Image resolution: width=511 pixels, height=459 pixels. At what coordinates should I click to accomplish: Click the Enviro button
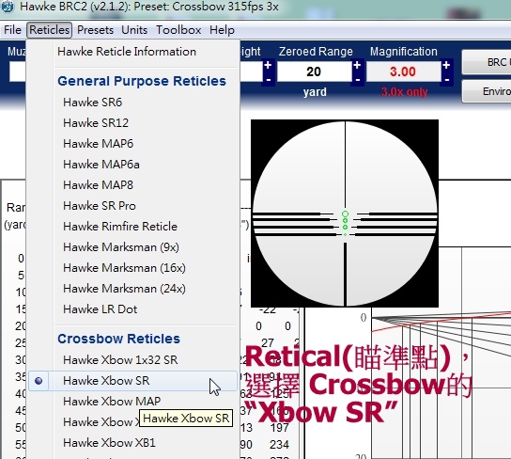tap(487, 91)
